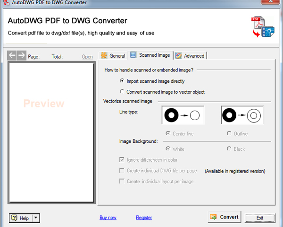Go to previous page with left arrow
Screen dimensions: 283x227
point(12,55)
